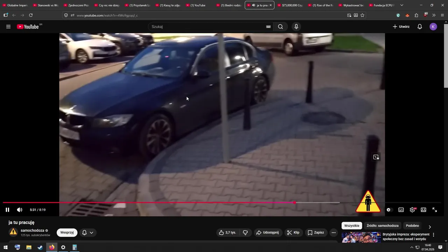Open the Brytyjska impreza video thumbnail
Viewport: 448px width, 252px height.
361,237
